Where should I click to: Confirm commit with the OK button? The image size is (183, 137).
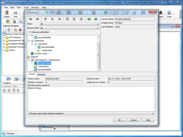coord(120,120)
